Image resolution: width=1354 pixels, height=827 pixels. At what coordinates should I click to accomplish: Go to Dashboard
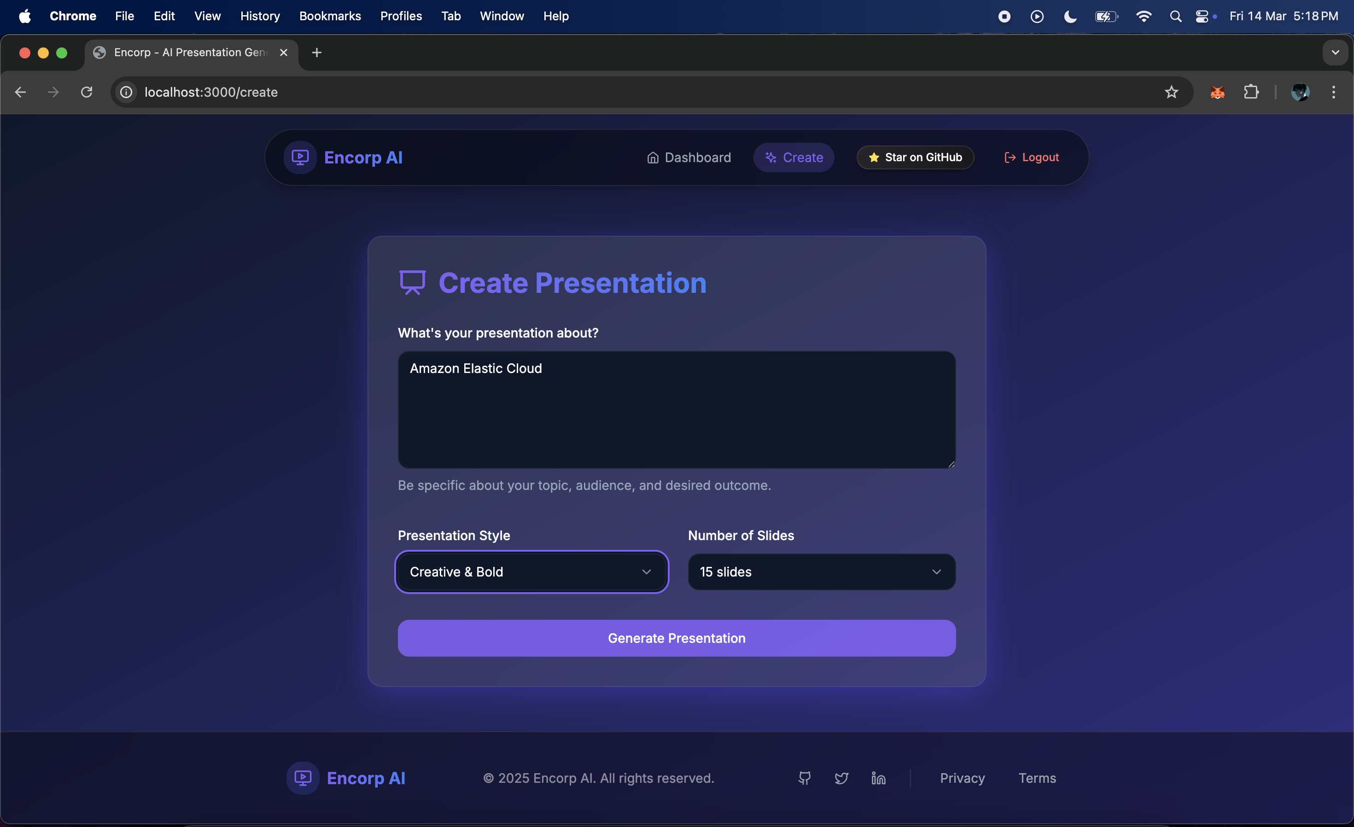coord(689,157)
